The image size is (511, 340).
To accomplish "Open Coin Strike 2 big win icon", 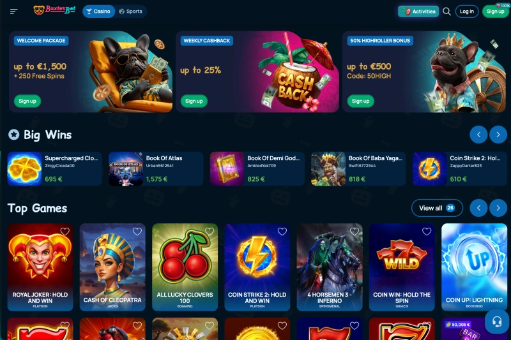I will point(429,168).
